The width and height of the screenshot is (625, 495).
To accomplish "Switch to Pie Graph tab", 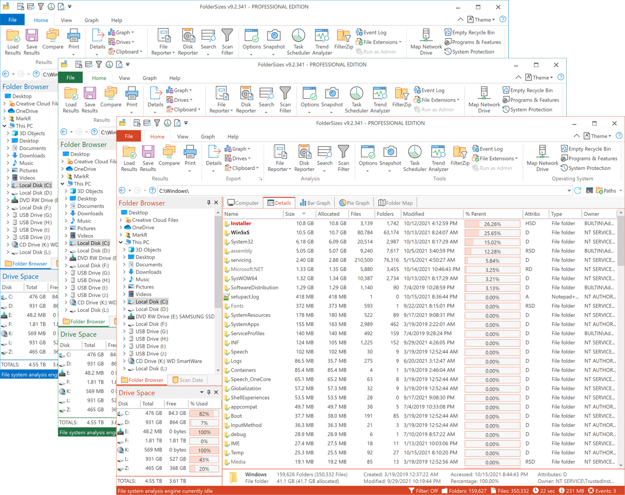I will [x=354, y=203].
